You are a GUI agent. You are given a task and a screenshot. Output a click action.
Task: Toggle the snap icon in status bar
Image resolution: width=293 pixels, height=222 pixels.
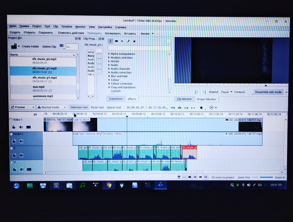[x=206, y=177]
